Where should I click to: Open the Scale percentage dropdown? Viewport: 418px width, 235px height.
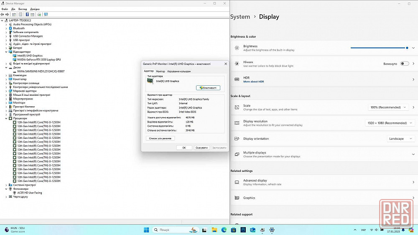(388, 107)
